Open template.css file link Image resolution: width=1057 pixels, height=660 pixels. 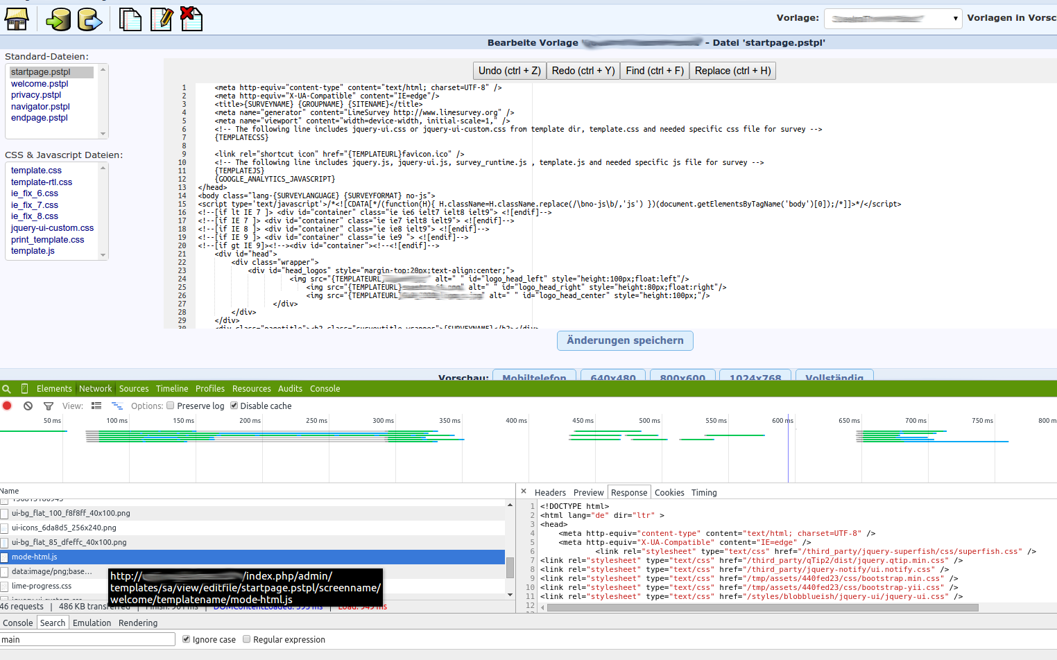(x=36, y=171)
